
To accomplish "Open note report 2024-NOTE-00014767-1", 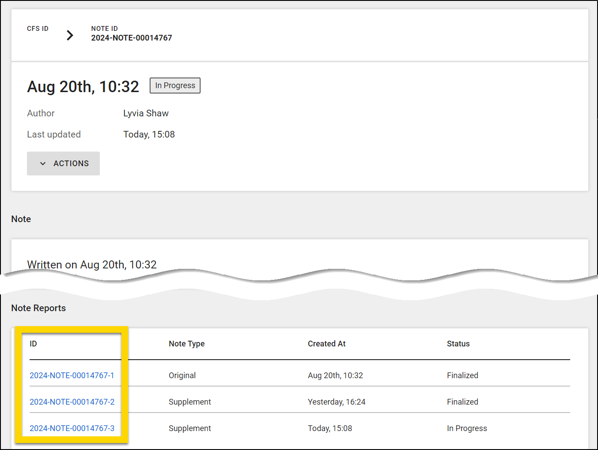I will (72, 376).
